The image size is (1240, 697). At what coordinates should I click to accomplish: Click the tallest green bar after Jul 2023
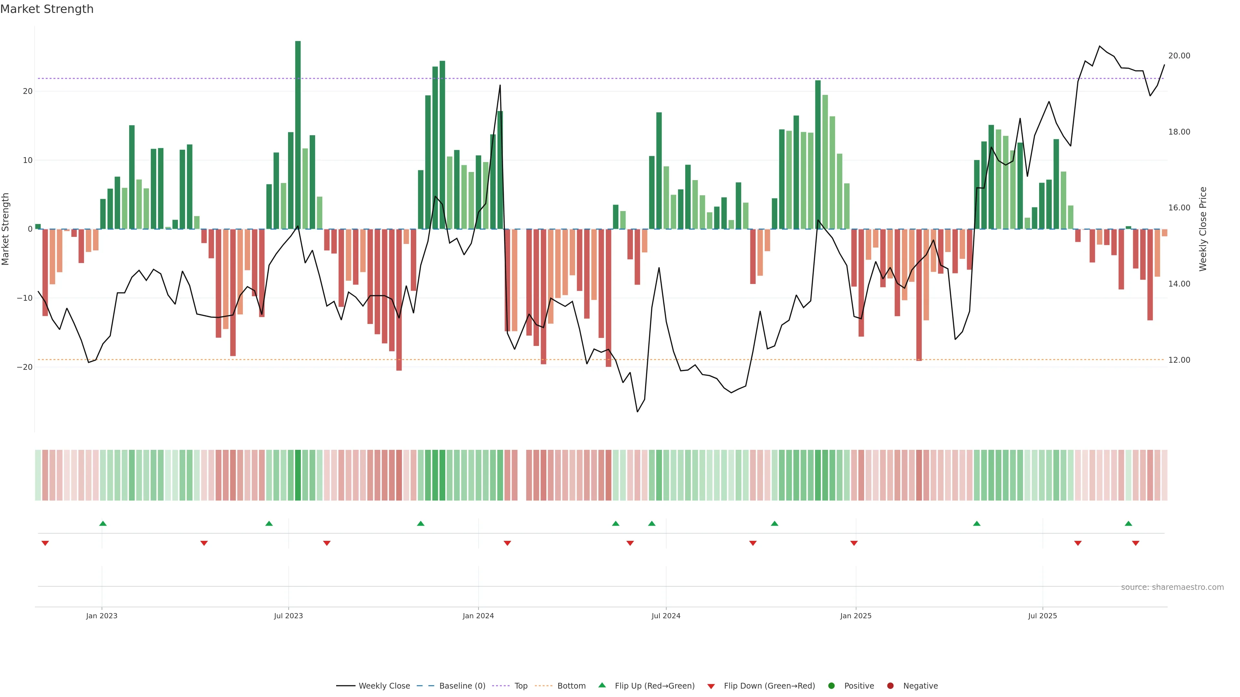point(298,135)
